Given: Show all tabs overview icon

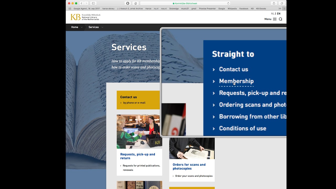Looking at the screenshot, I should [x=282, y=3].
